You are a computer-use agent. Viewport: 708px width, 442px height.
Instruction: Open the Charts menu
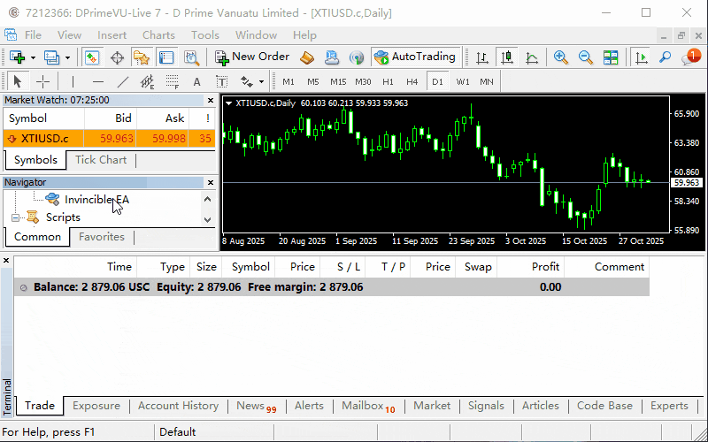click(x=158, y=35)
